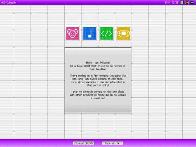The image size is (196, 147).
Task: Click the 13/35 date readout
Action: (175, 3)
